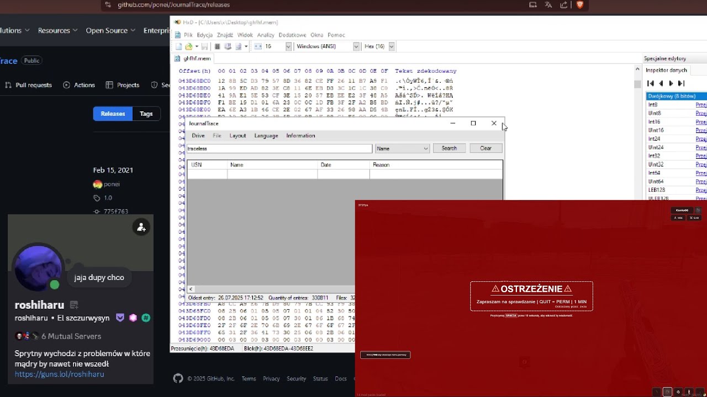
Task: Open the Analizy menu in HxD
Action: tap(266, 35)
